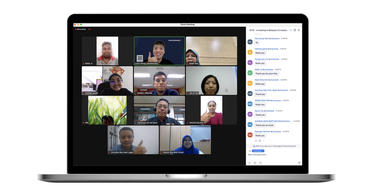This screenshot has width=372, height=195.
Task: Open chat panel more options ellipsis
Action: tap(291, 30)
